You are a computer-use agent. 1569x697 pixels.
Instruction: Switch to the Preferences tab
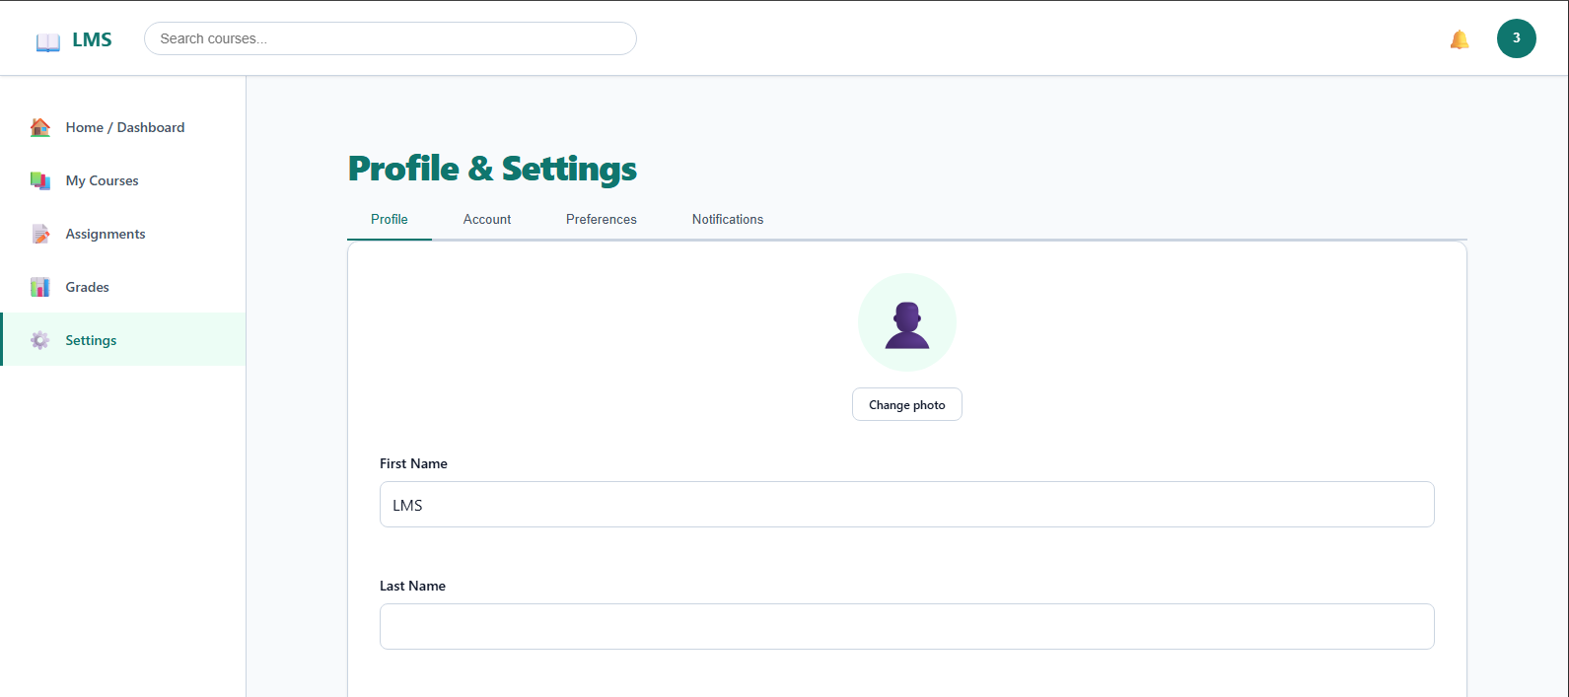coord(602,219)
